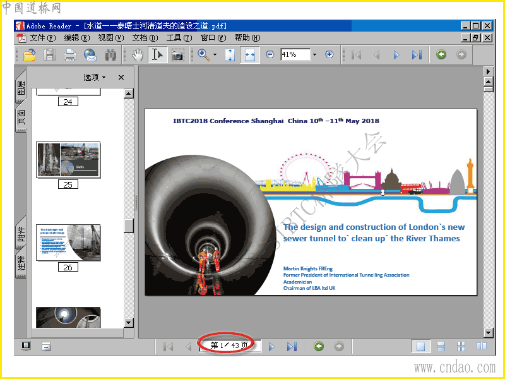Viewport: 505px width, 379px height.
Task: Go to next page in status bar
Action: tap(271, 346)
